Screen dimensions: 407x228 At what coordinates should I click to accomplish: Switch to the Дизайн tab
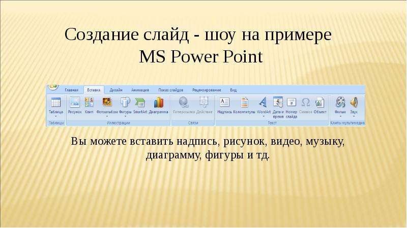pyautogui.click(x=116, y=90)
